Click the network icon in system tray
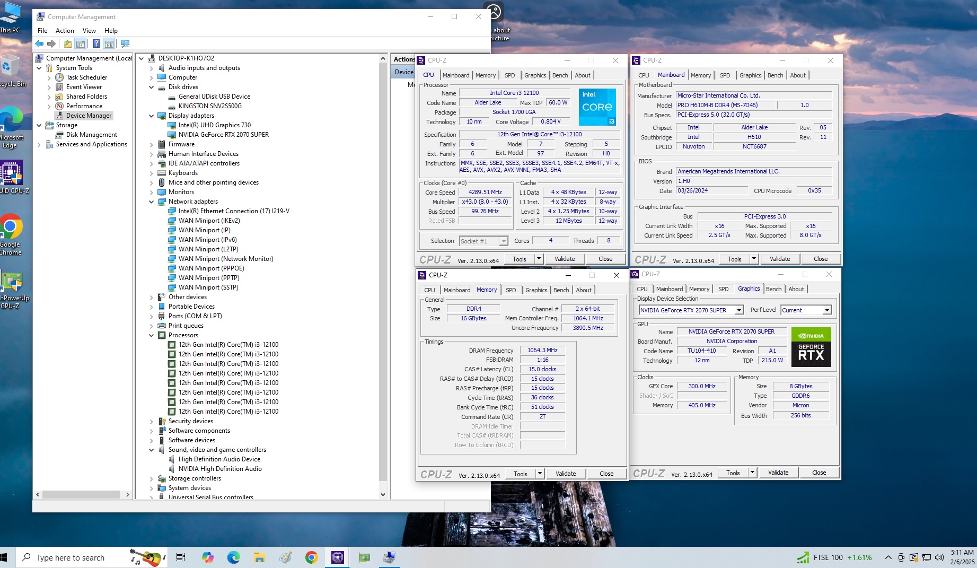 click(927, 557)
